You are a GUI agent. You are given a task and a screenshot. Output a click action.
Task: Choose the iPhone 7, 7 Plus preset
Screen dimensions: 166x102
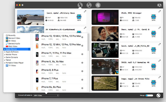click(x=60, y=80)
